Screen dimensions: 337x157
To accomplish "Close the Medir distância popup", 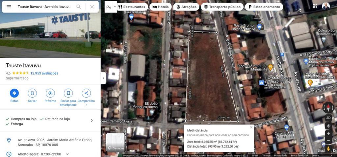I will pyautogui.click(x=251, y=127).
